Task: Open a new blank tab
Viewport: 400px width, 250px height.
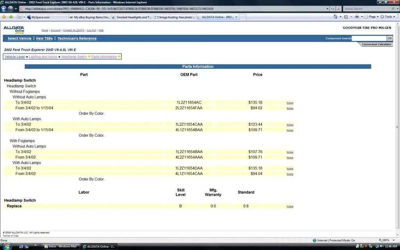Action: [243, 17]
